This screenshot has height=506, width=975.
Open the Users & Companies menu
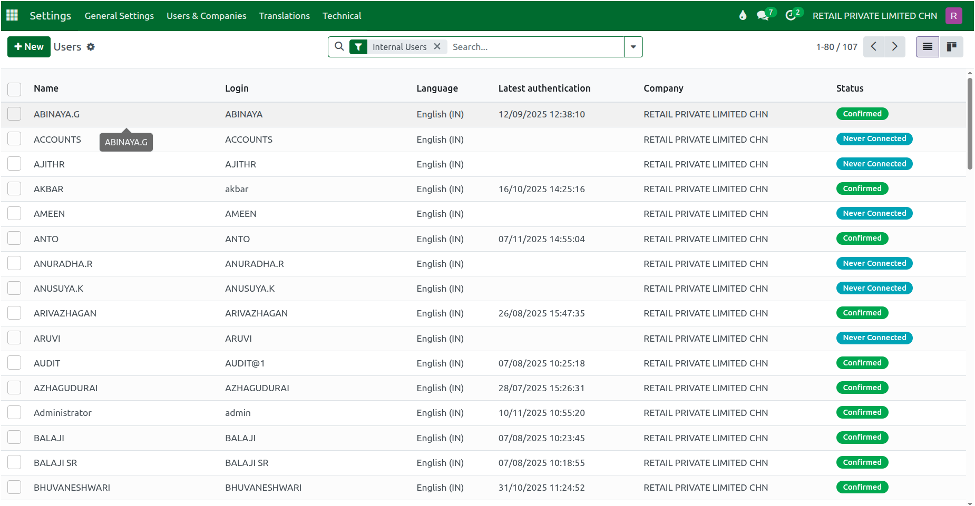(206, 15)
